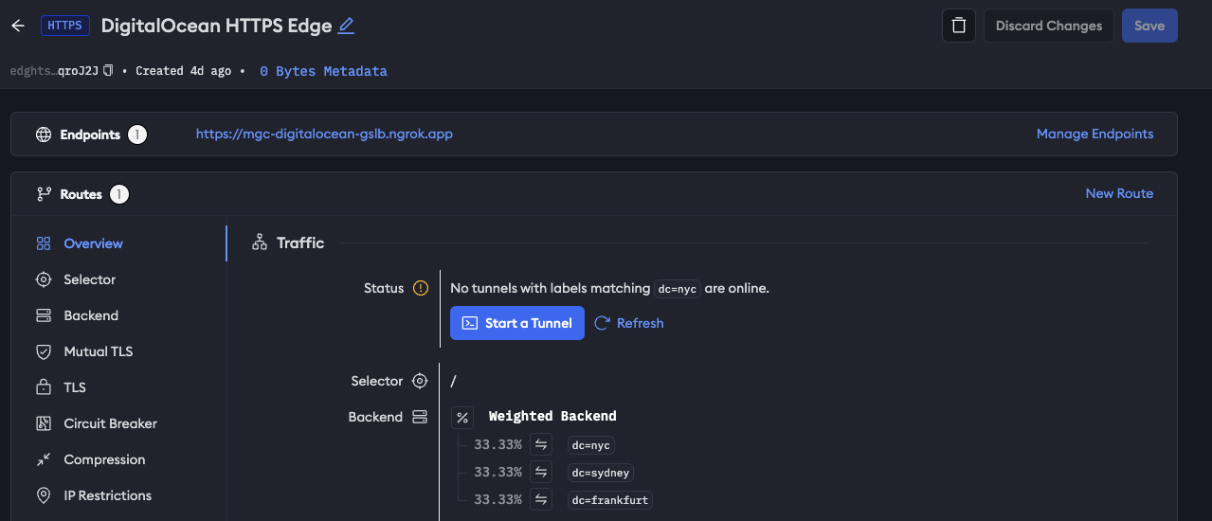This screenshot has height=521, width=1212.
Task: Click the Selector target icon in the sidebar
Action: [x=44, y=279]
